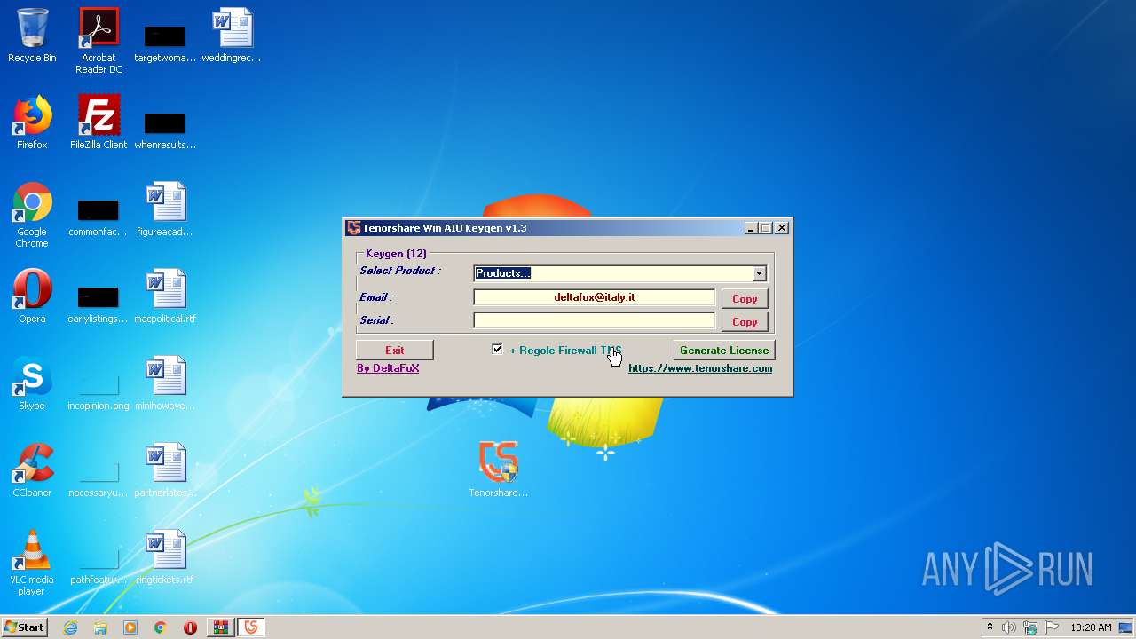
Task: Select FileZilla Client desktop shortcut
Action: [99, 123]
